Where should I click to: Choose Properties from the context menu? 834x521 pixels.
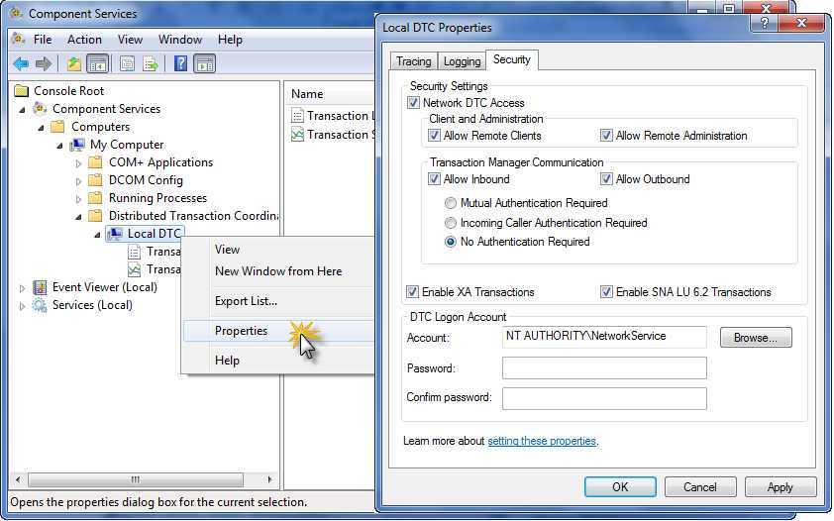pyautogui.click(x=278, y=331)
